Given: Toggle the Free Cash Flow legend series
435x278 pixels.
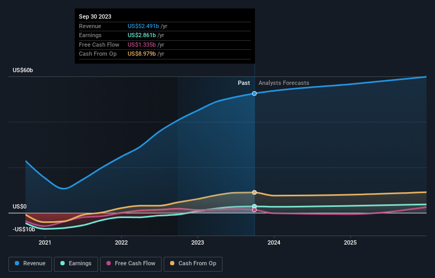Looking at the screenshot, I should click(131, 264).
